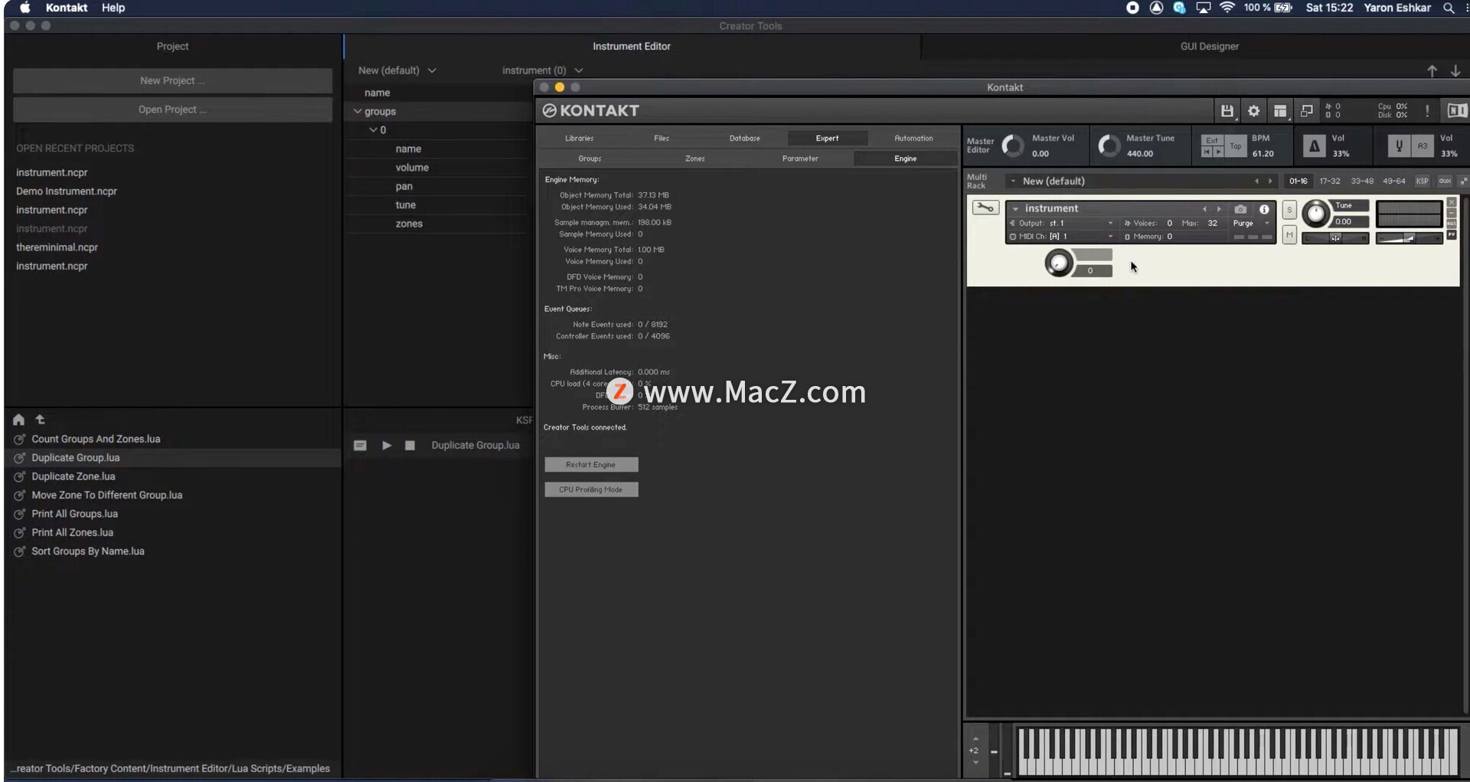1470x782 pixels.
Task: Toggle rack minimize-all icon next to aux
Action: pyautogui.click(x=1463, y=182)
